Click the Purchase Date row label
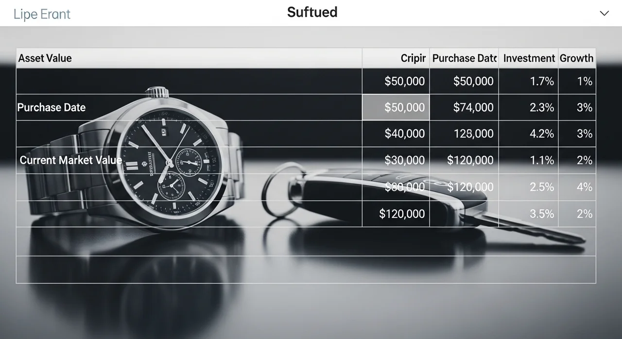The height and width of the screenshot is (339, 622). tap(52, 107)
